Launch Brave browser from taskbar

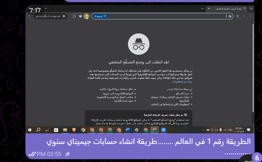pos(74,130)
